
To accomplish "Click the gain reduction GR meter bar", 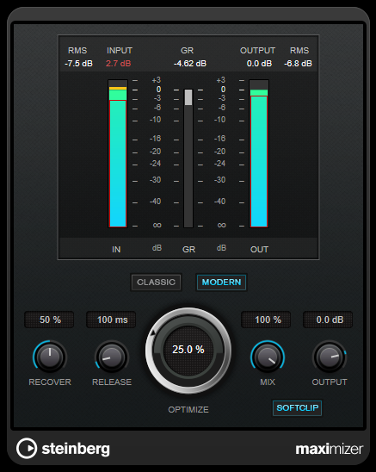I will tap(188, 158).
